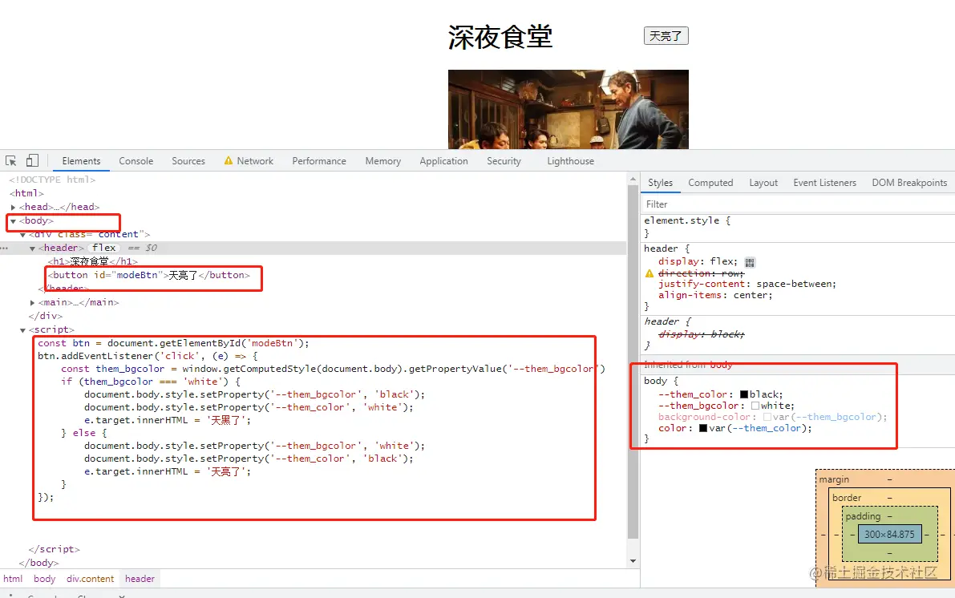Select the closing </script> line
955x598 pixels.
(x=55, y=549)
